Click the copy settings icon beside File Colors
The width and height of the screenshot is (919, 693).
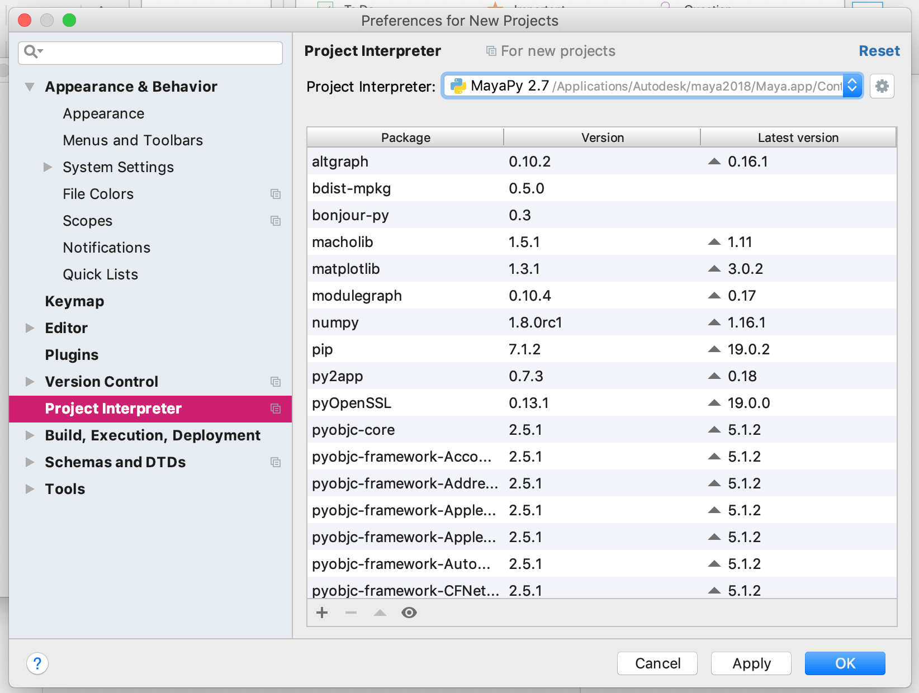275,194
